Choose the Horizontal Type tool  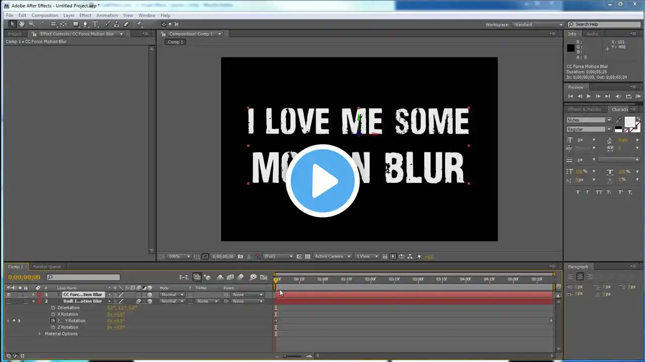[95, 24]
